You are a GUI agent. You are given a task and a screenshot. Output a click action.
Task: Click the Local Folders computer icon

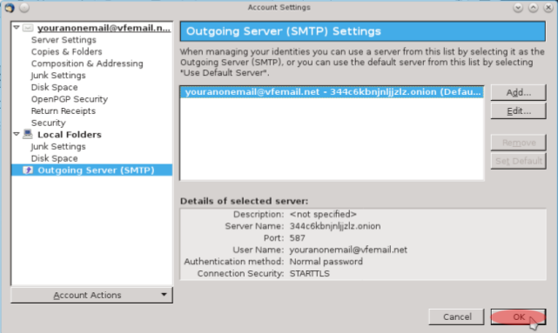tap(28, 134)
